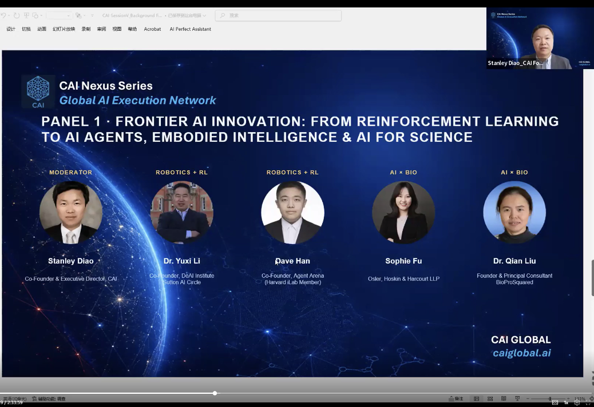Click the "CAI Nexus Series" heading text
This screenshot has height=407, width=594.
click(106, 86)
